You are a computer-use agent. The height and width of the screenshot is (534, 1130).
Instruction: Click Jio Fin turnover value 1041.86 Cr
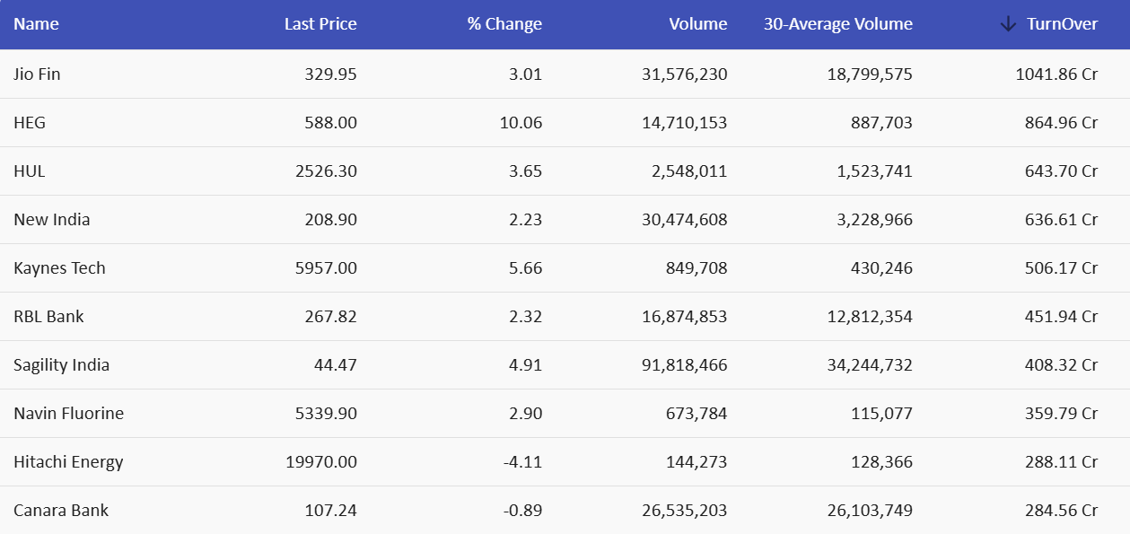(x=1056, y=74)
